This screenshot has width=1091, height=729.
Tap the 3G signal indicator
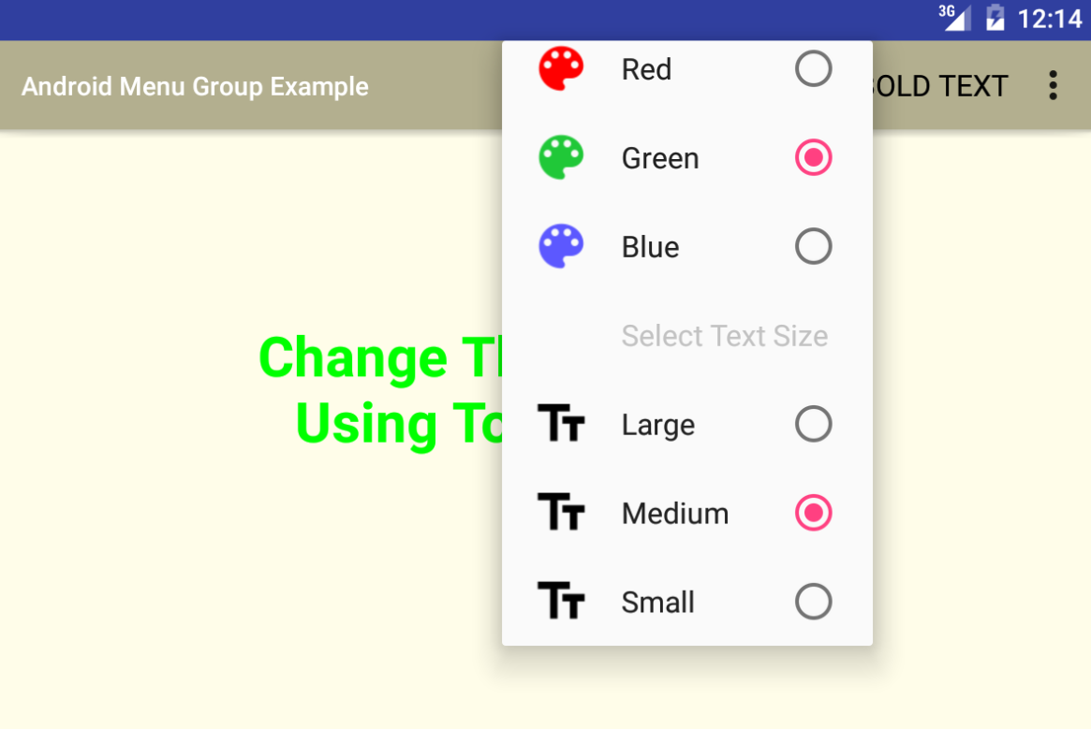pyautogui.click(x=954, y=18)
